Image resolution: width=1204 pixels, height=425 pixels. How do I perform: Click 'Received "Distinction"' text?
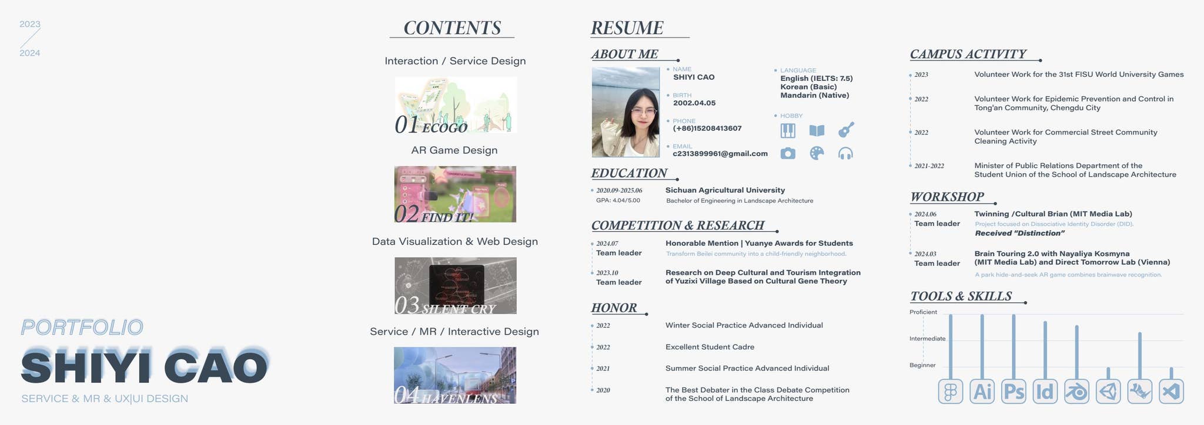click(x=1019, y=233)
